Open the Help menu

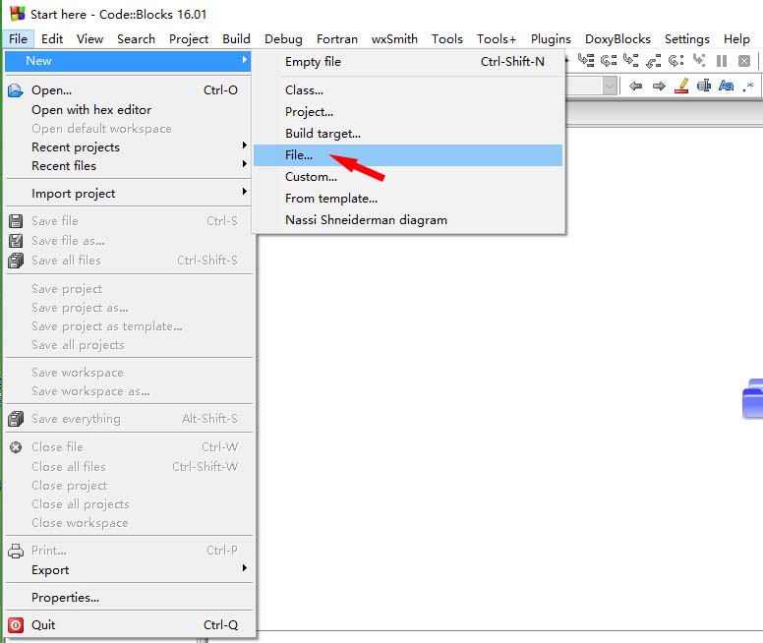pyautogui.click(x=736, y=39)
